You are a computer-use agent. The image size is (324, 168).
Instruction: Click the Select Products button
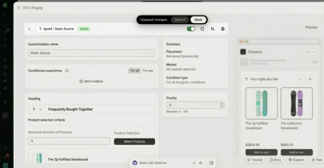coord(134,141)
